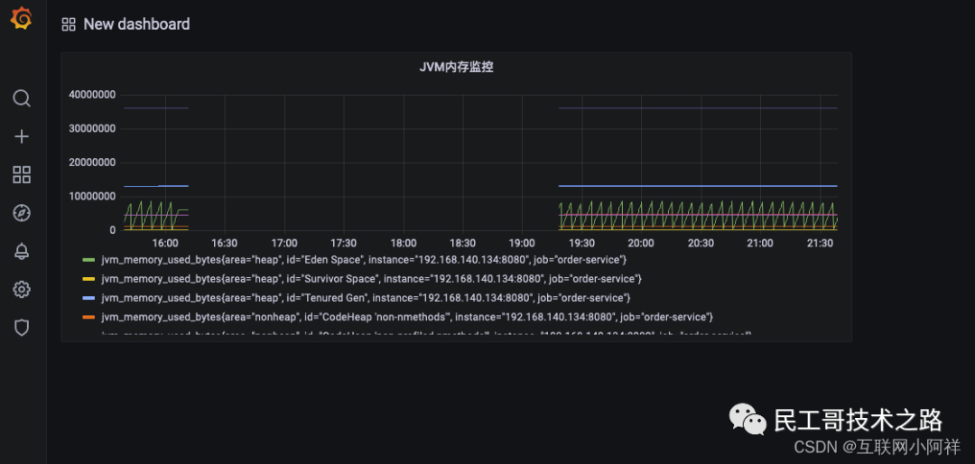Click the 20:30 time axis label
The height and width of the screenshot is (464, 975).
coord(701,243)
